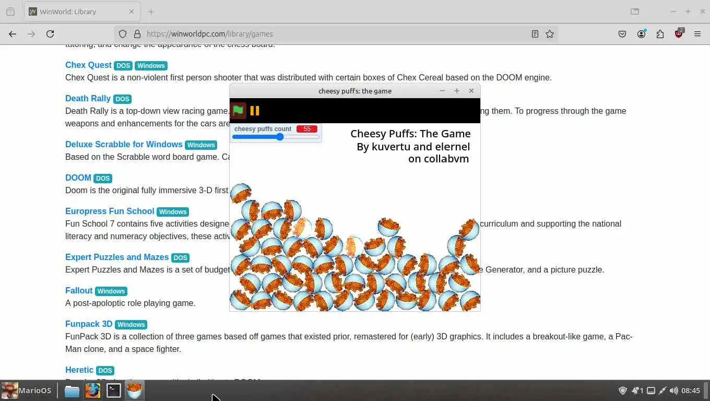Open the Chex Quest link
The width and height of the screenshot is (710, 401).
click(x=88, y=65)
